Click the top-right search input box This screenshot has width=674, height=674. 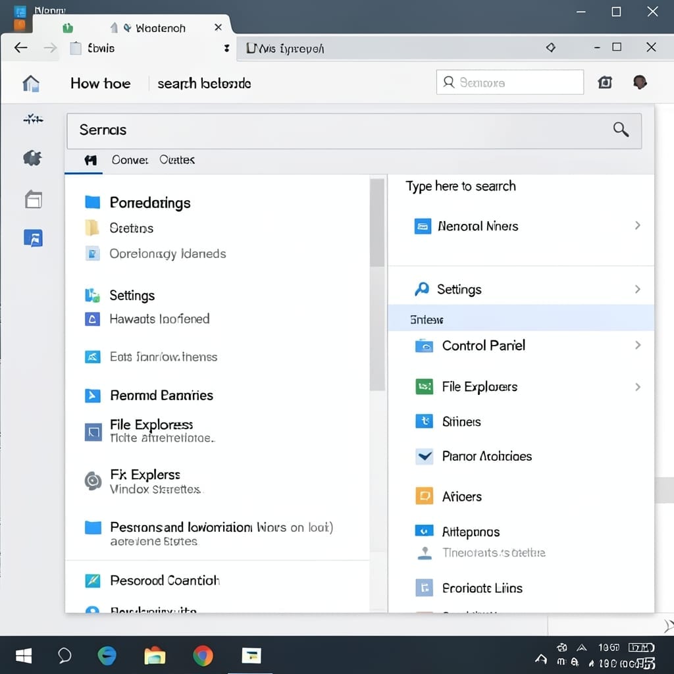tap(510, 82)
